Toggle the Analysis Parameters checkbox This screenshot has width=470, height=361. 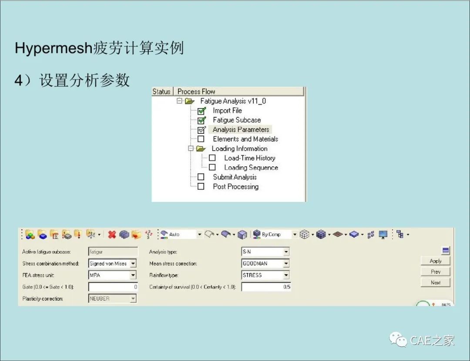[x=201, y=130]
